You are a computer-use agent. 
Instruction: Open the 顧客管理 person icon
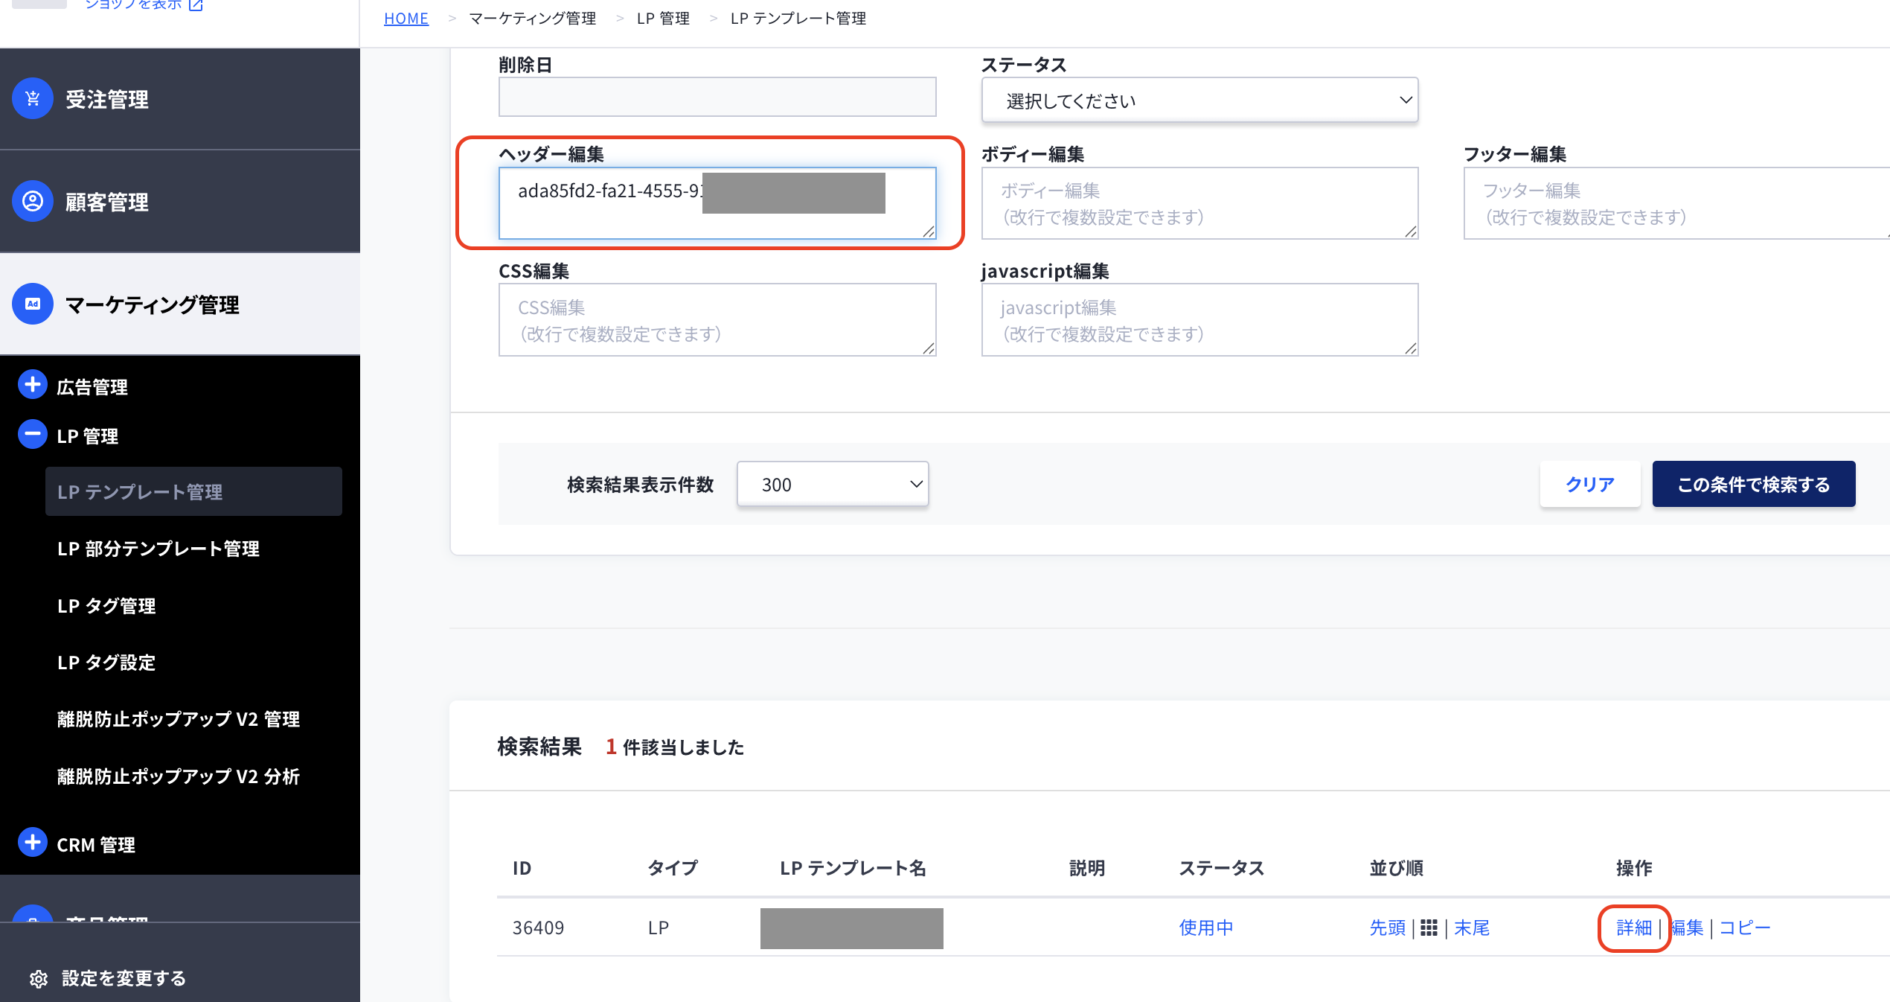tap(33, 201)
